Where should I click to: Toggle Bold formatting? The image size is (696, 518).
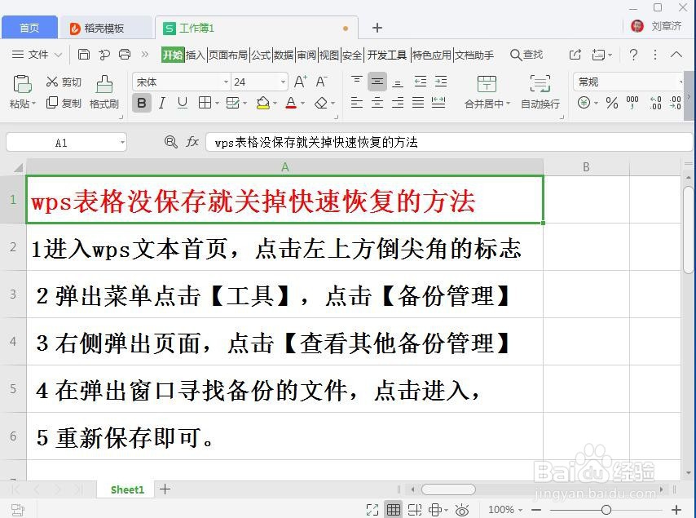[142, 103]
